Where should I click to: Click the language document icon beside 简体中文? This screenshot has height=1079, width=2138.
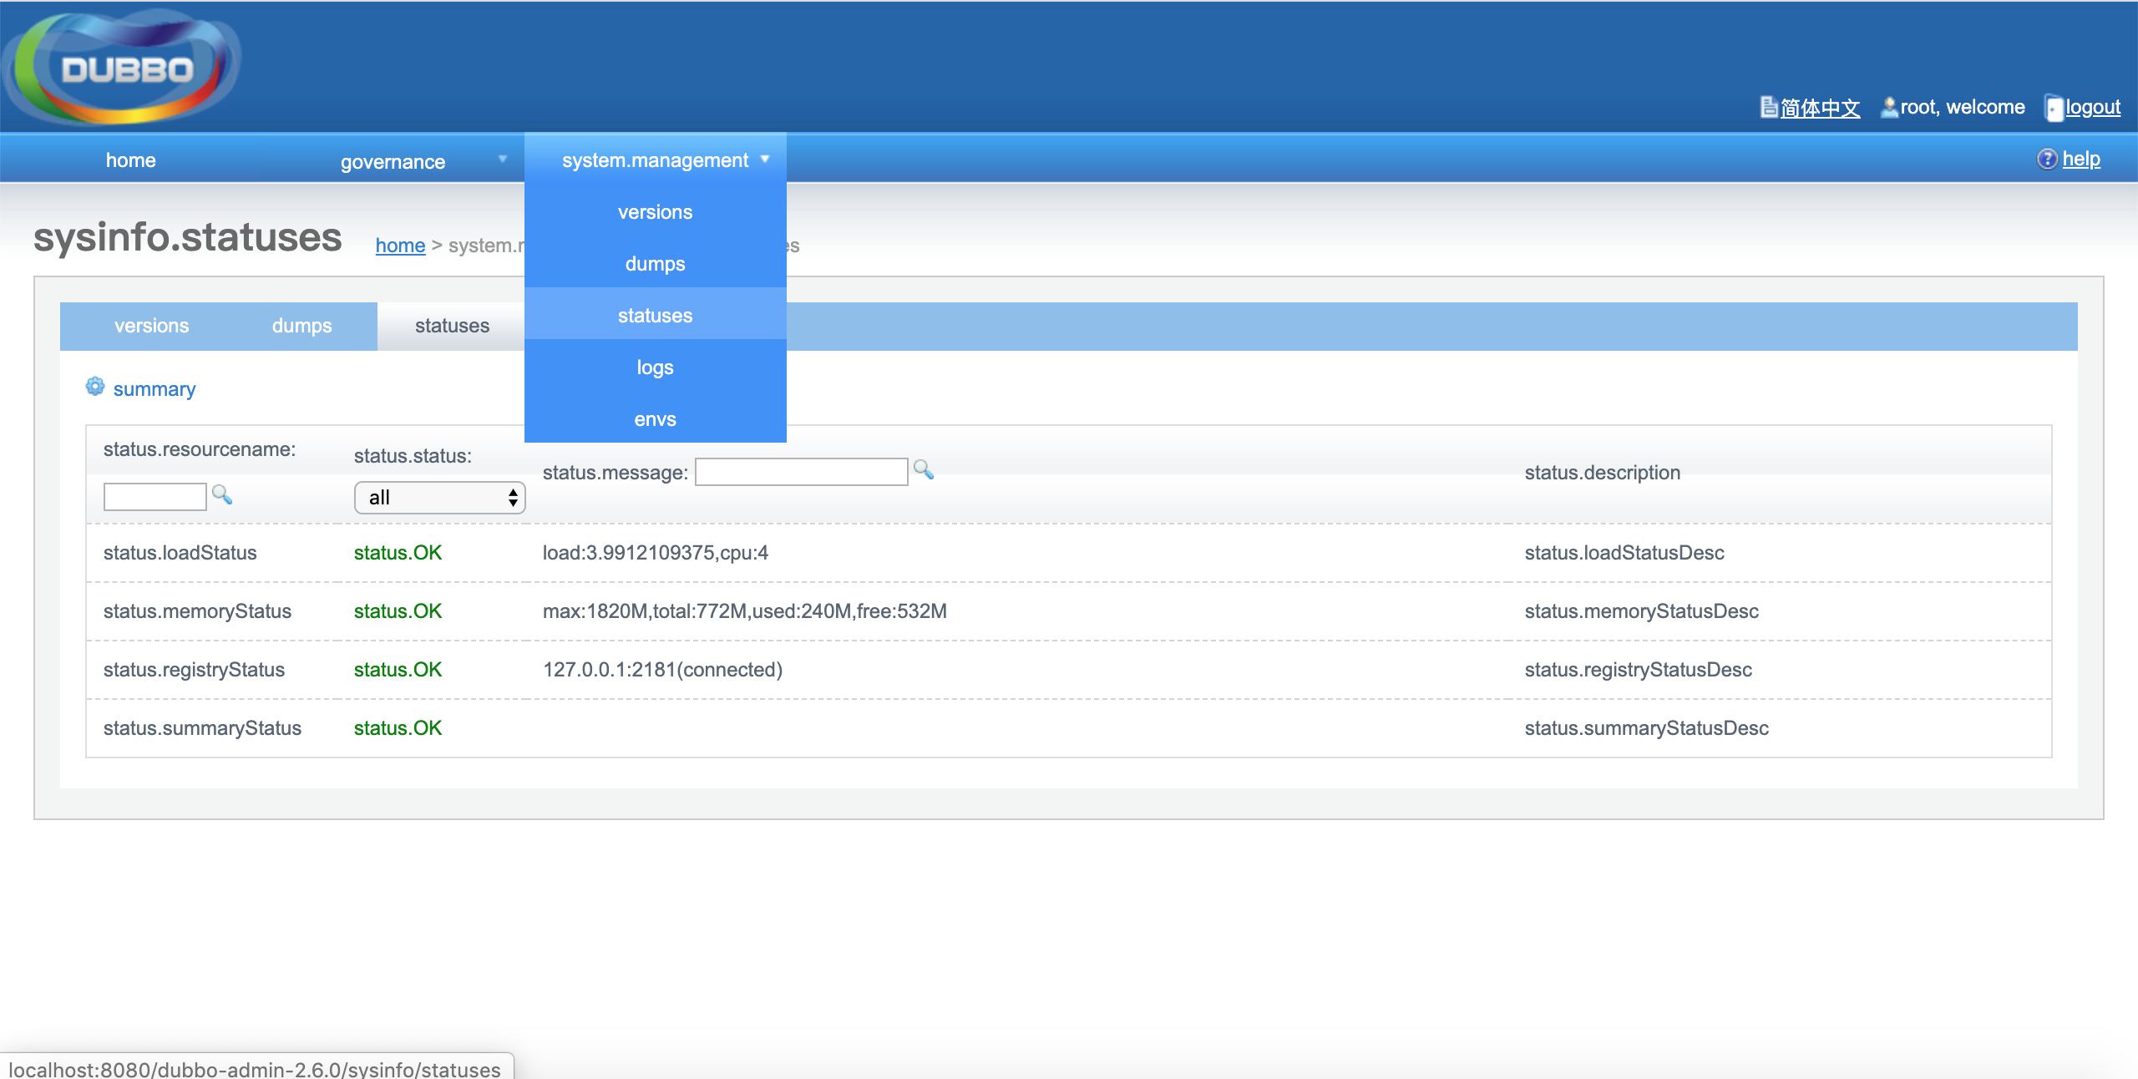[1769, 107]
